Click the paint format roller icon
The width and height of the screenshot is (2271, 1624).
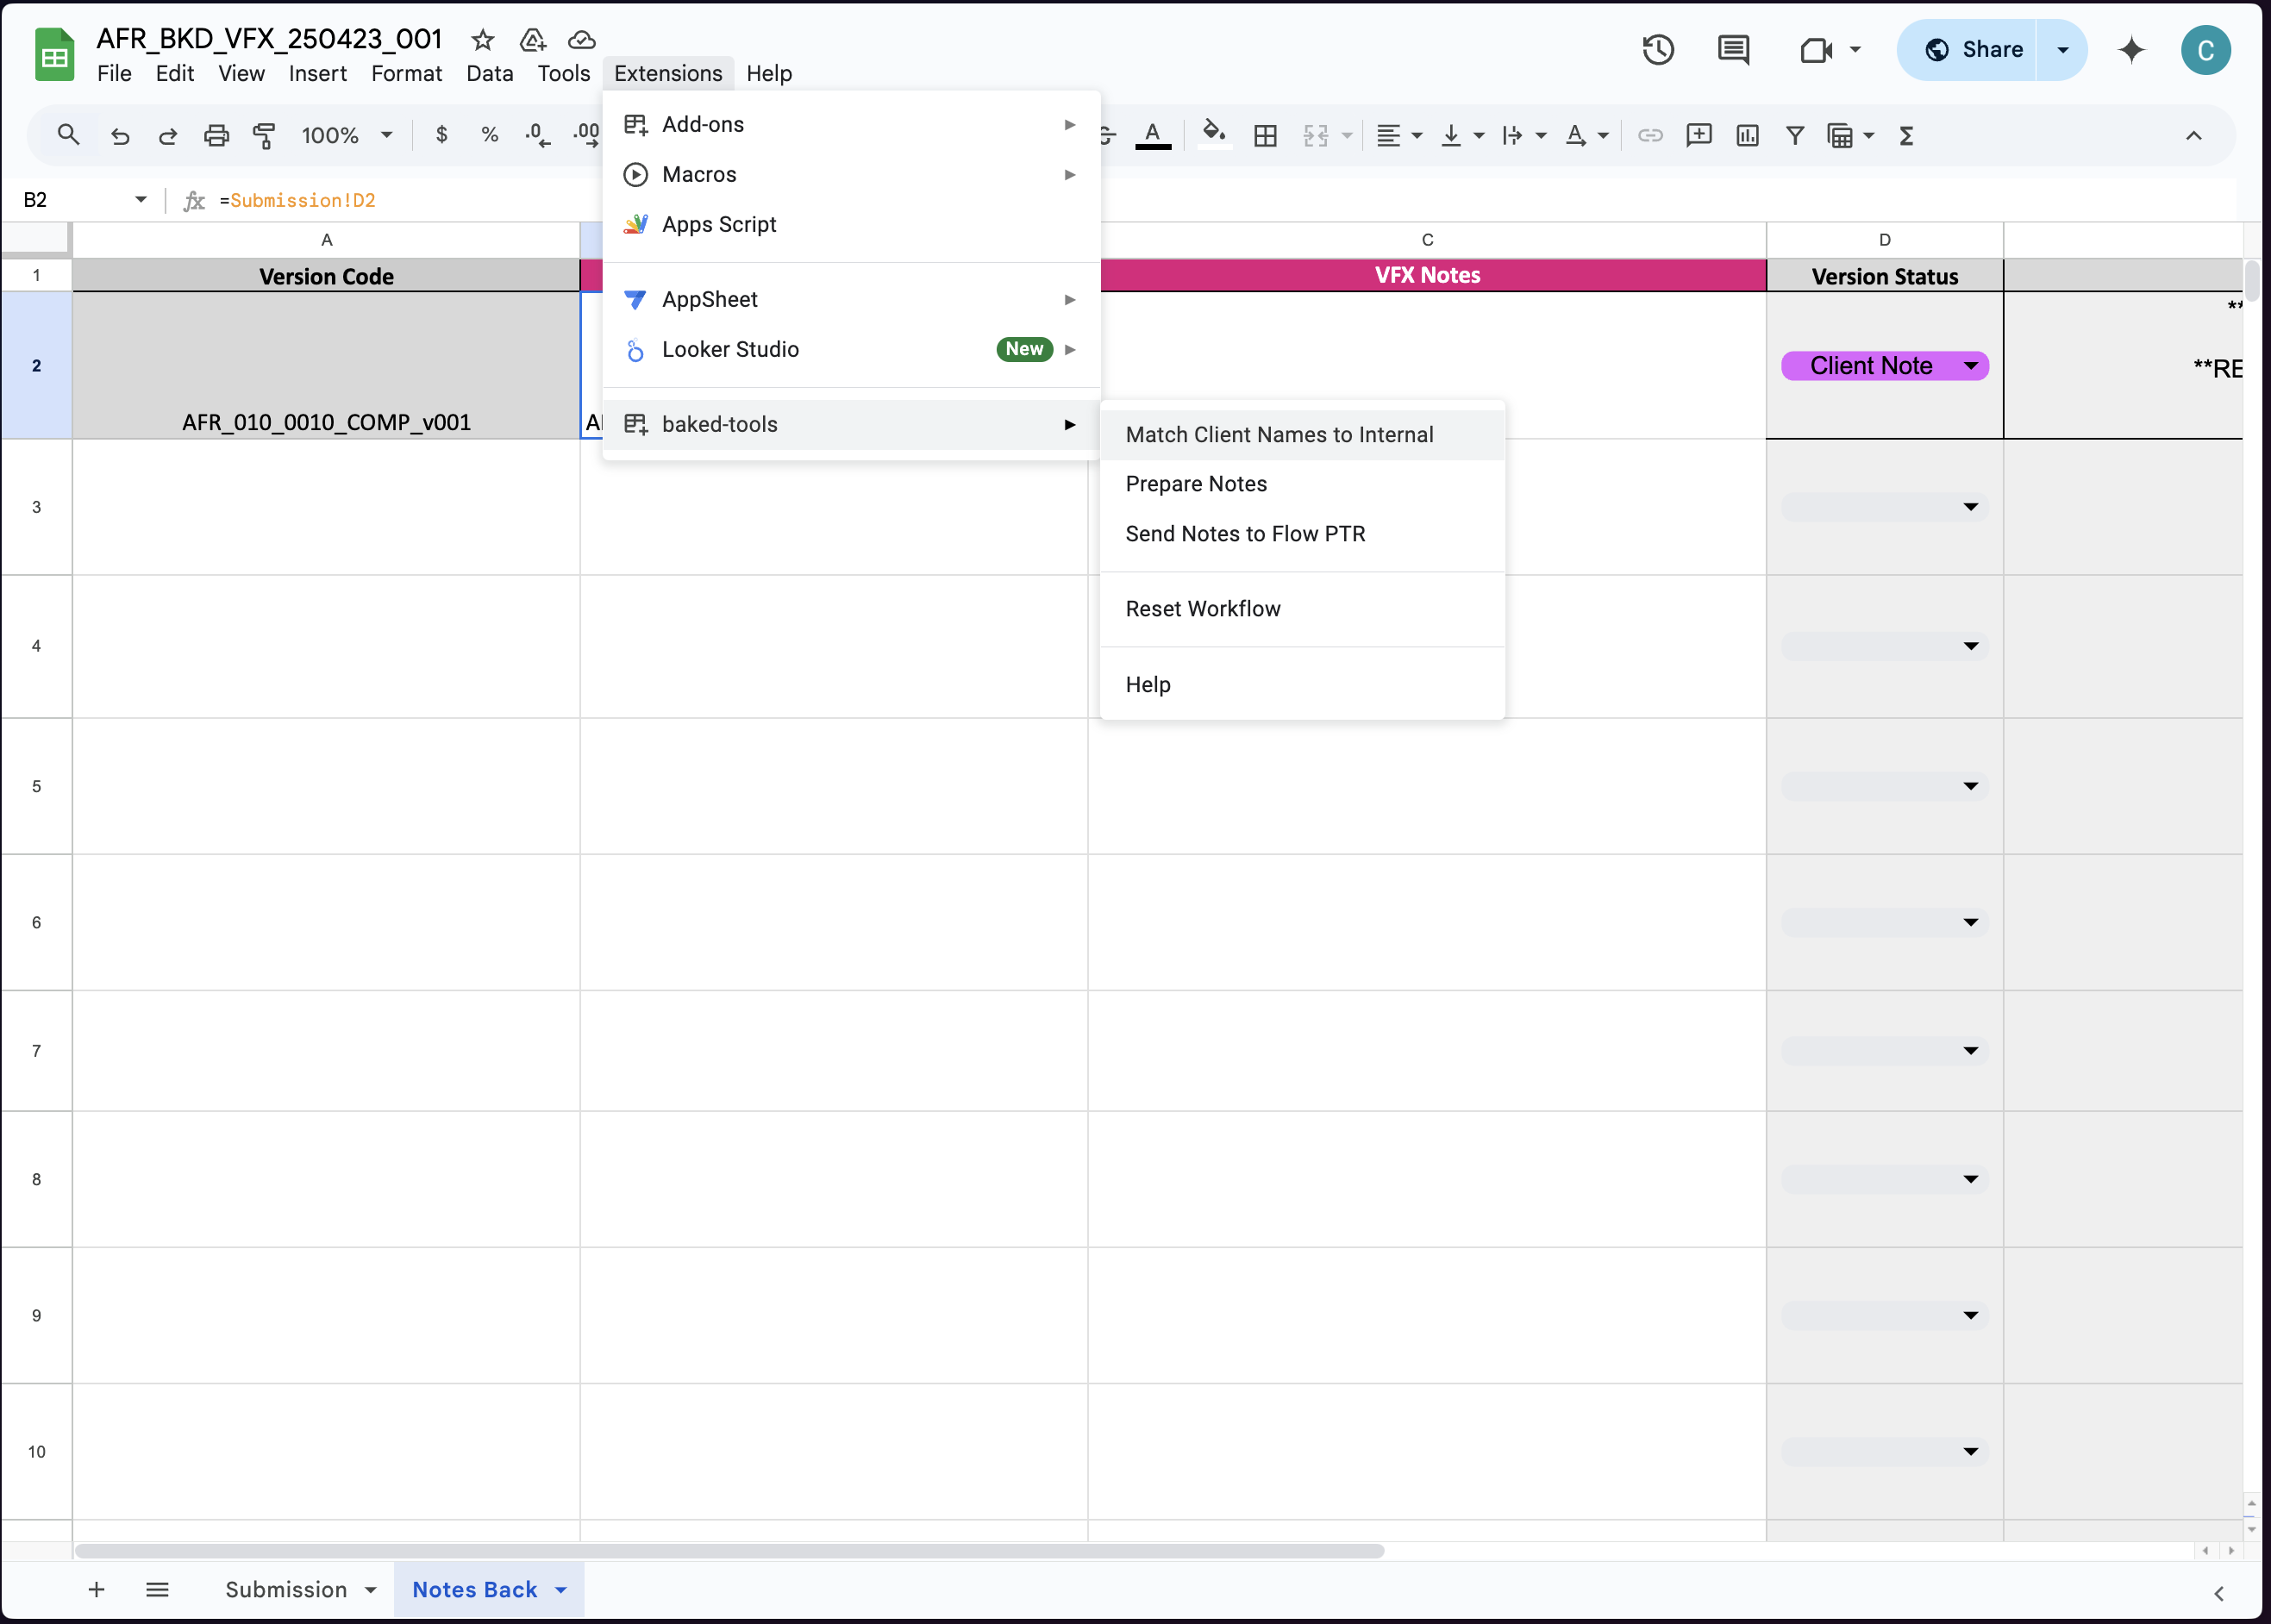(x=264, y=135)
